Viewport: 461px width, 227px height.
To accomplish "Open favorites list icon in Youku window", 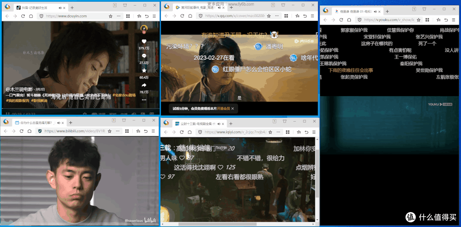I will 438,20.
